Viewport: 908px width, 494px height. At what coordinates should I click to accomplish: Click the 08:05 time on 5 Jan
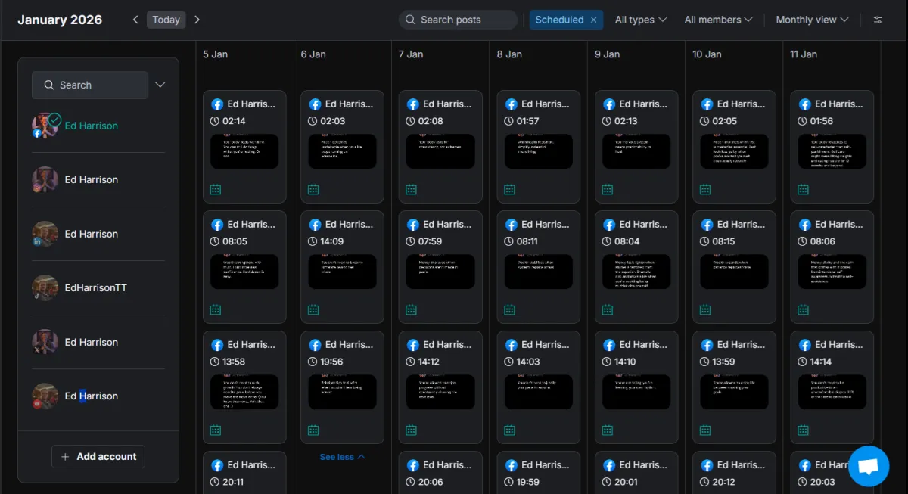click(235, 241)
